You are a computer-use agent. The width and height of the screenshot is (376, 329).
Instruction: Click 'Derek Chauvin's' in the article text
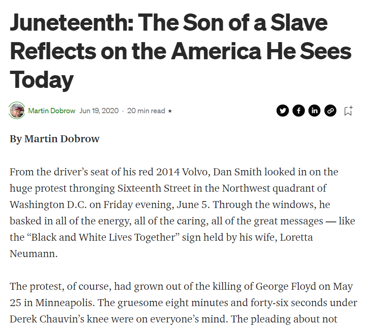pos(44,319)
